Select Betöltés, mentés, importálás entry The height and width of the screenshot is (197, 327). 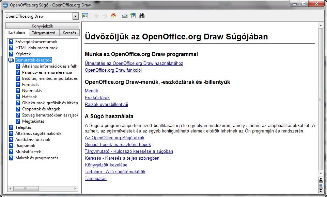click(x=50, y=78)
